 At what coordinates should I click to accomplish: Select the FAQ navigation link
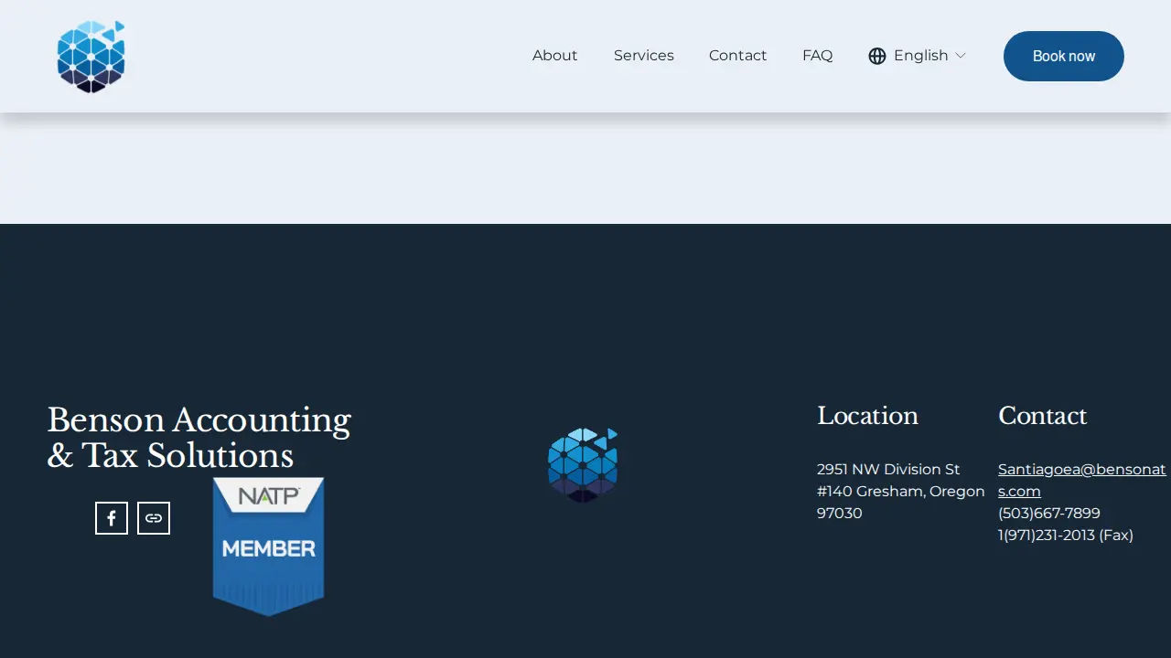[x=818, y=56]
